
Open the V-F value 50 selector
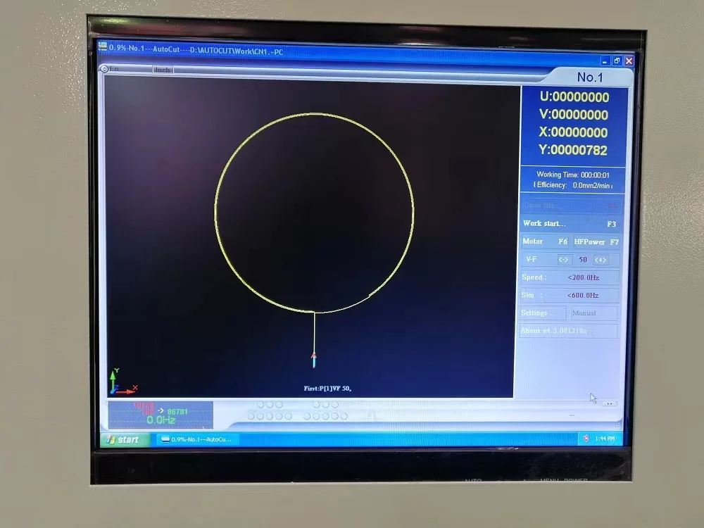(582, 260)
